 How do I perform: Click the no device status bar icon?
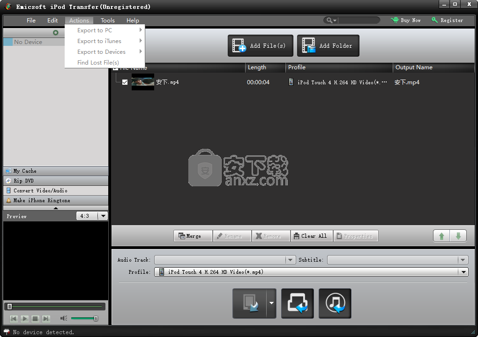pos(7,332)
